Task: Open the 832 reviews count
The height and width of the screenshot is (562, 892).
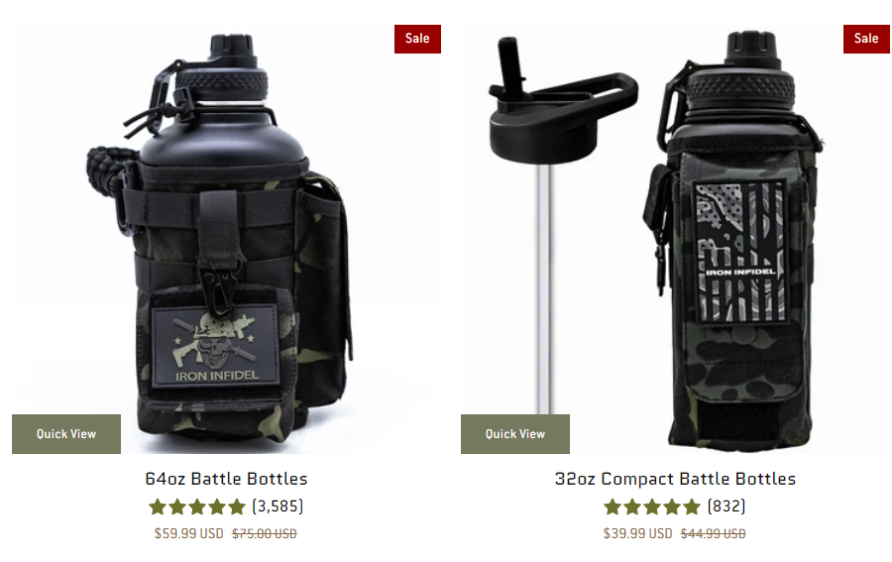Action: [x=725, y=506]
